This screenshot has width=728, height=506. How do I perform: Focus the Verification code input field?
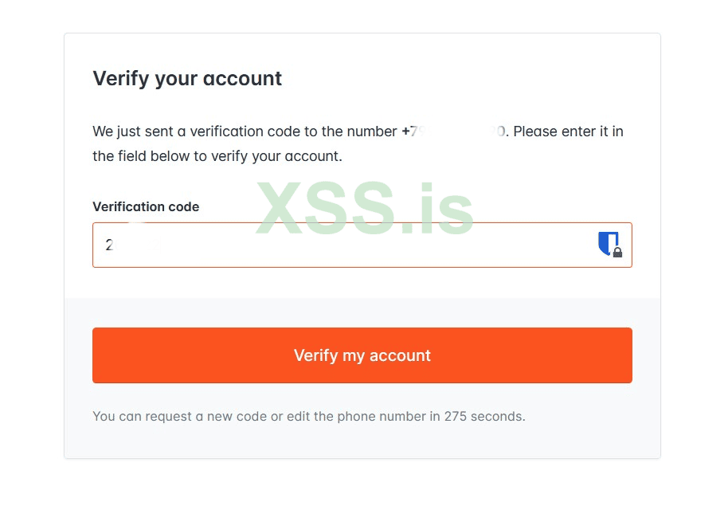click(342, 245)
